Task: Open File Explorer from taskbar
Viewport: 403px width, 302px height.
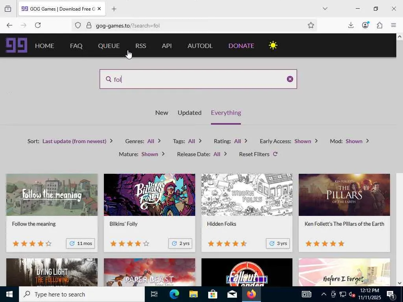Action: pyautogui.click(x=193, y=294)
